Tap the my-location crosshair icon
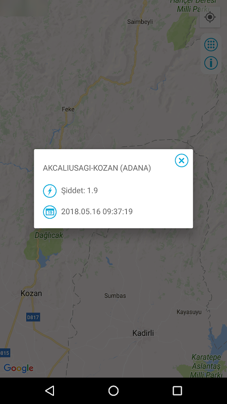The height and width of the screenshot is (404, 227). (x=210, y=17)
